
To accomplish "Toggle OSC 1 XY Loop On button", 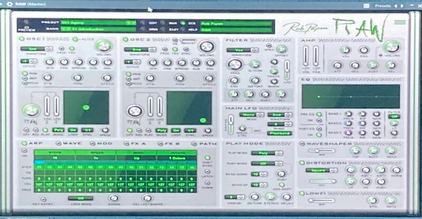I will tap(72, 130).
